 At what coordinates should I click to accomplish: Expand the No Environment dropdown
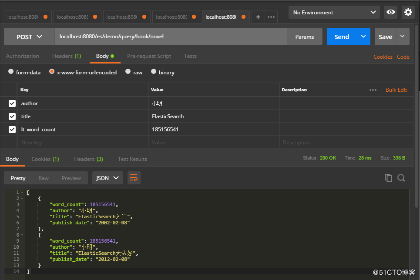pos(334,12)
